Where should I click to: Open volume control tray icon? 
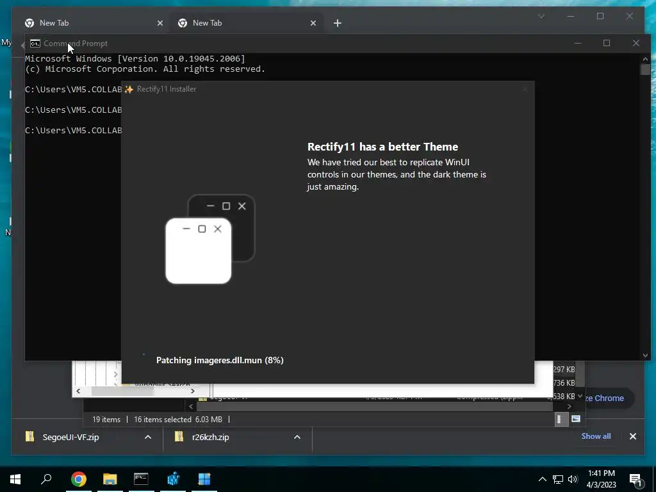[x=573, y=479]
